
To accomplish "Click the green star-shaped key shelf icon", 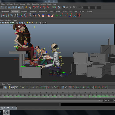I will [57, 15].
